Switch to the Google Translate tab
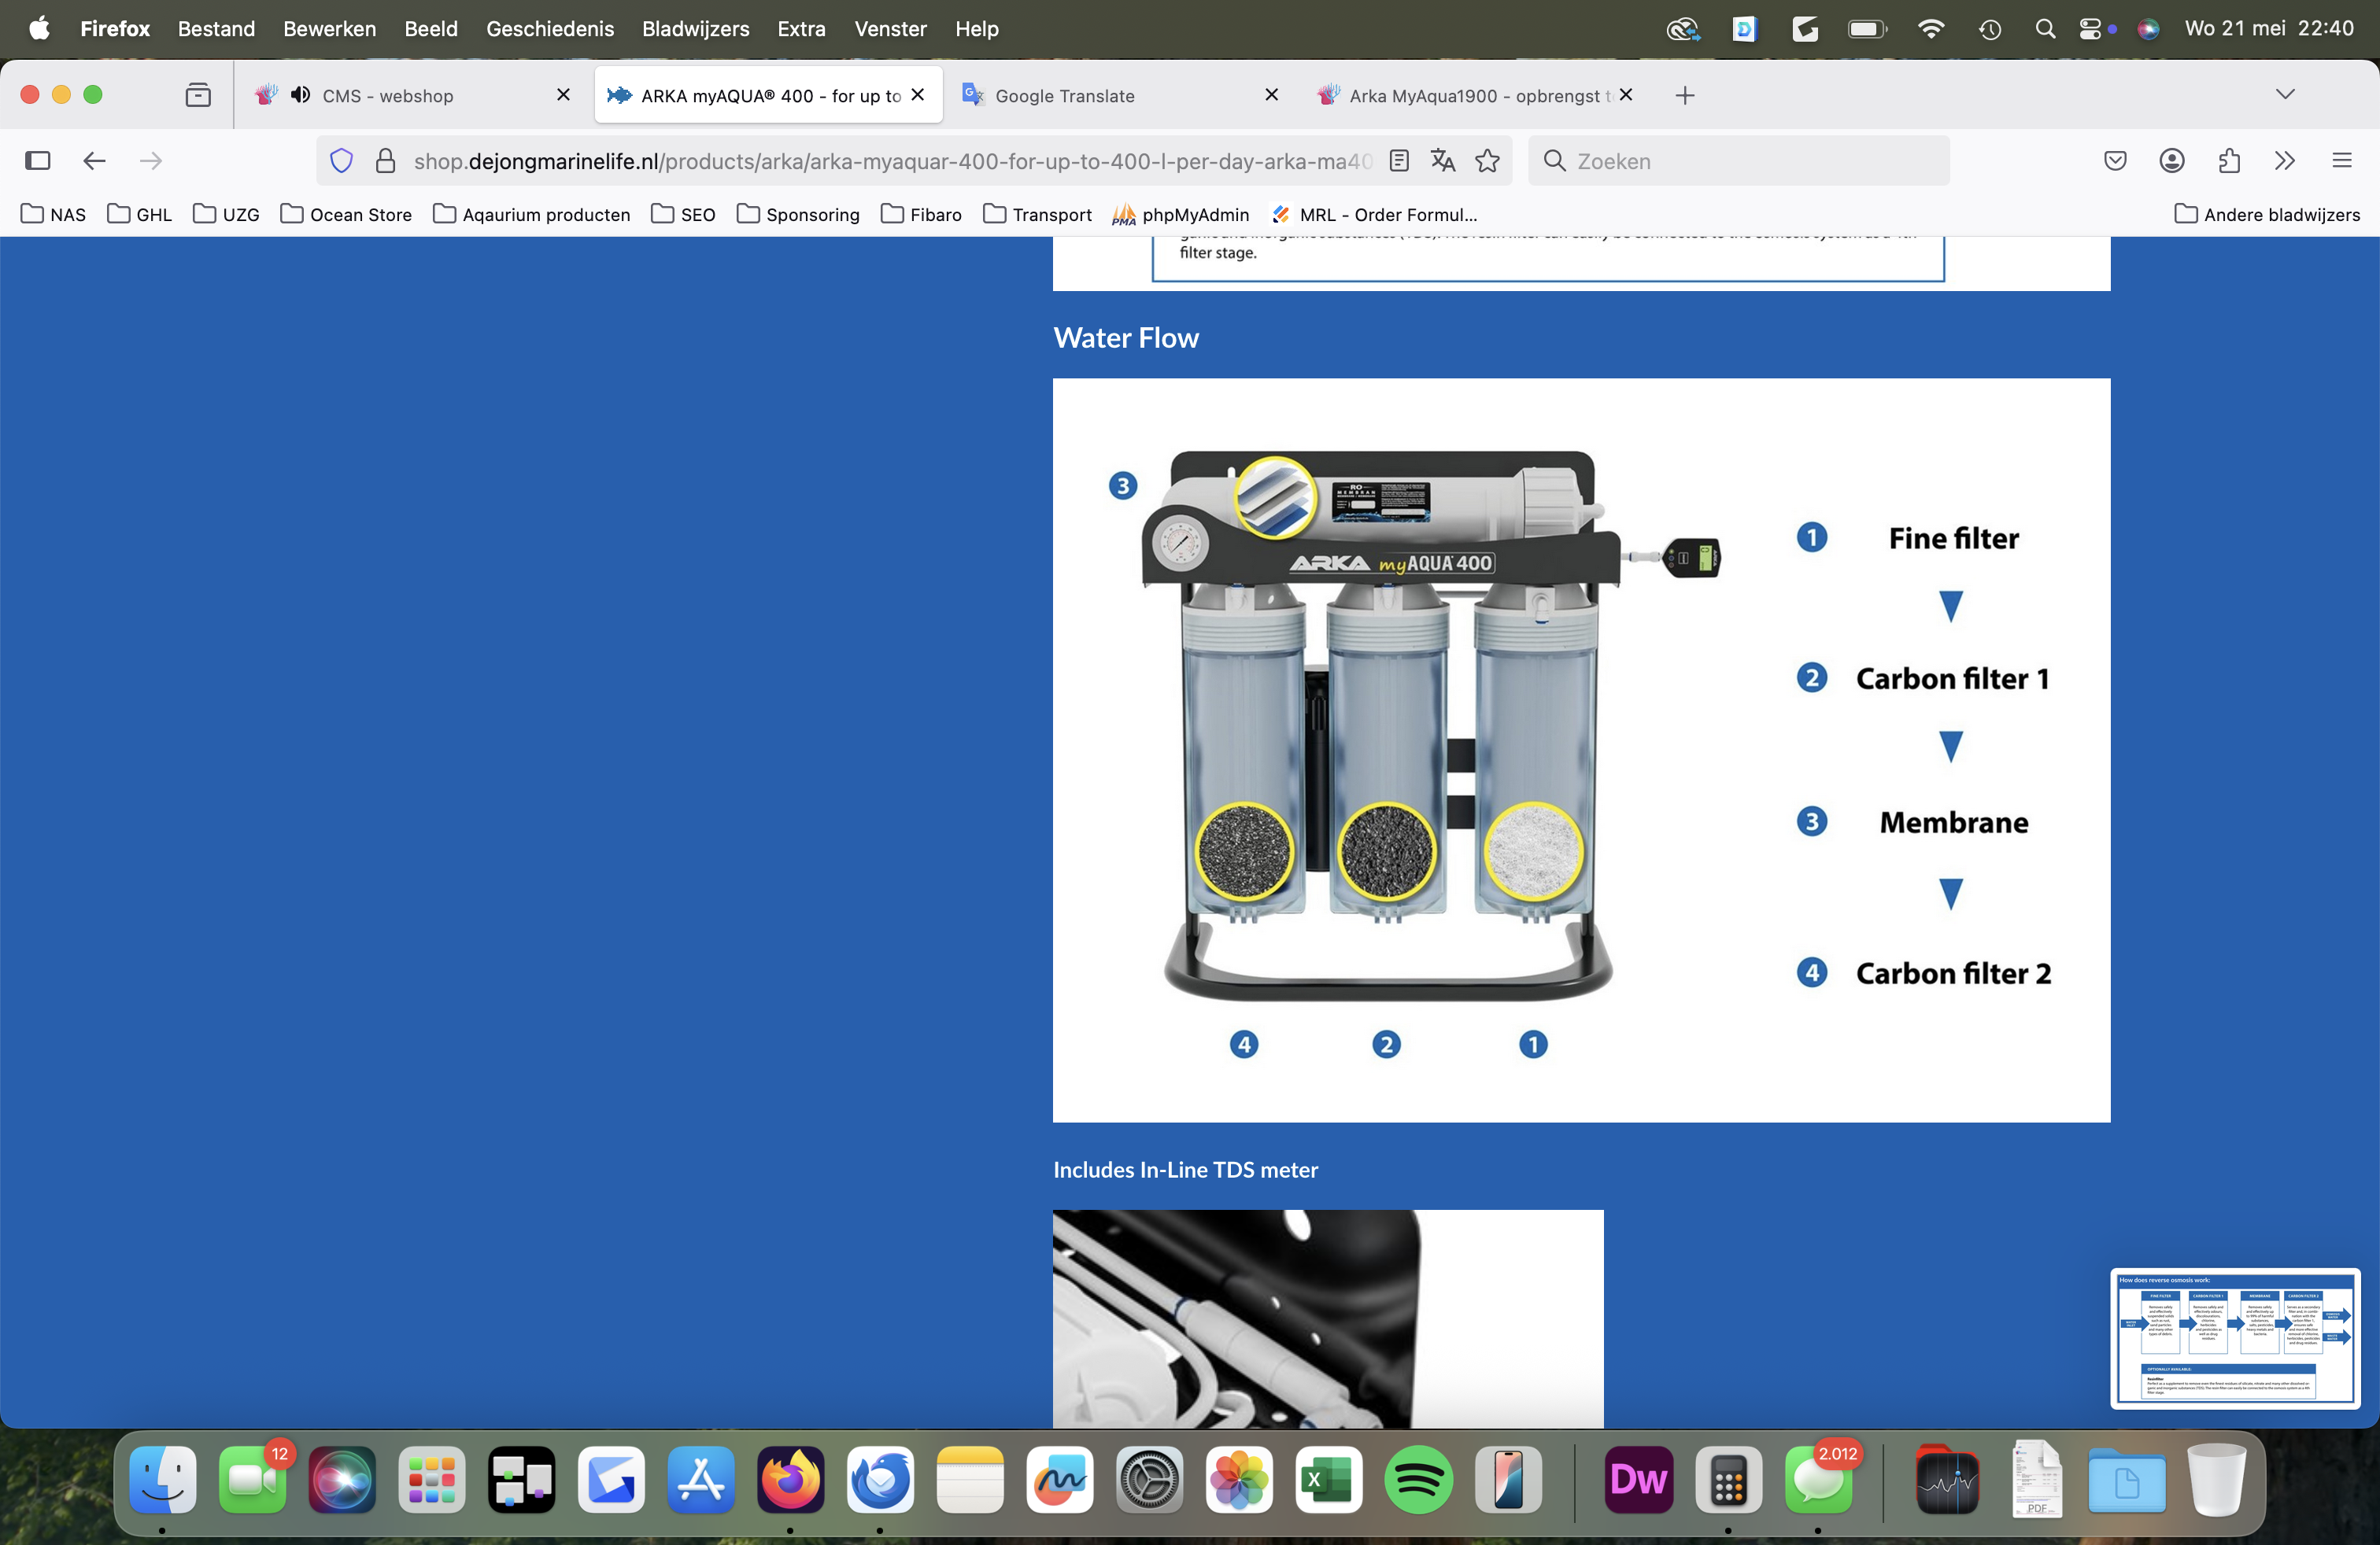 point(1064,96)
